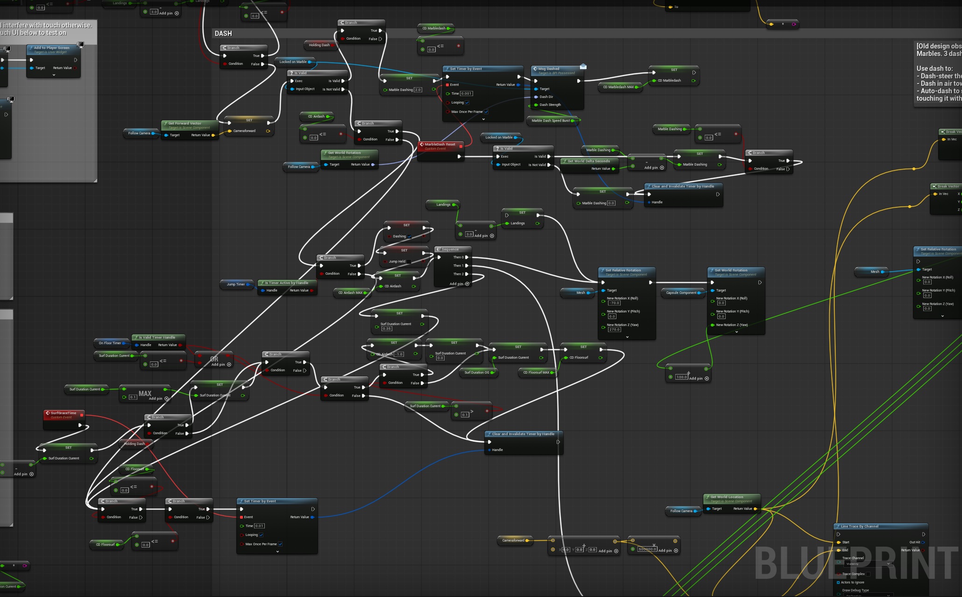Viewport: 962px width, 597px height.
Task: Toggle the Jump Held checkbox in SET node
Action: [409, 262]
